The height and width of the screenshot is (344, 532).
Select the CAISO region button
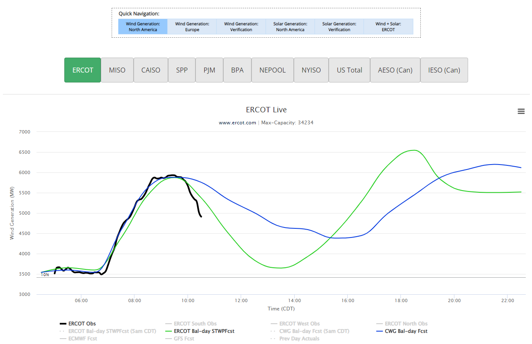(151, 70)
